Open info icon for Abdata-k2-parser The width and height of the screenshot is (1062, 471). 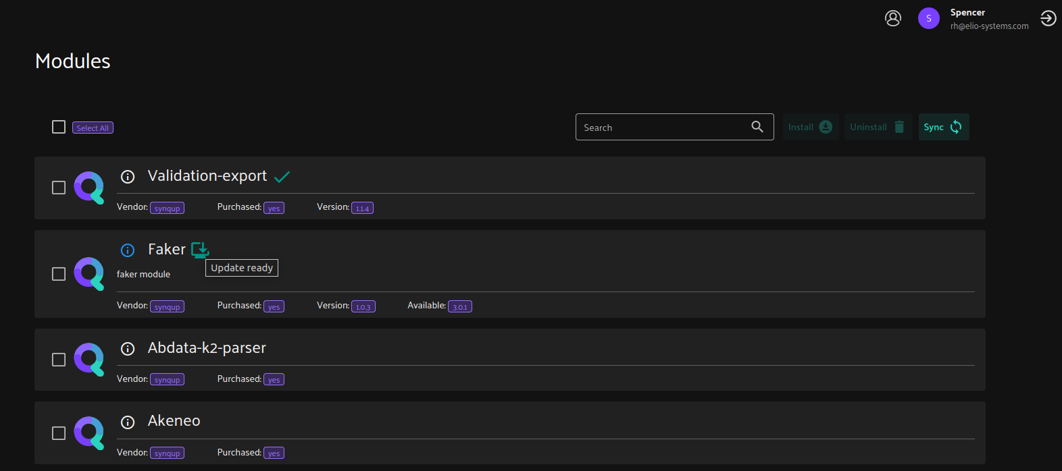[x=128, y=349]
